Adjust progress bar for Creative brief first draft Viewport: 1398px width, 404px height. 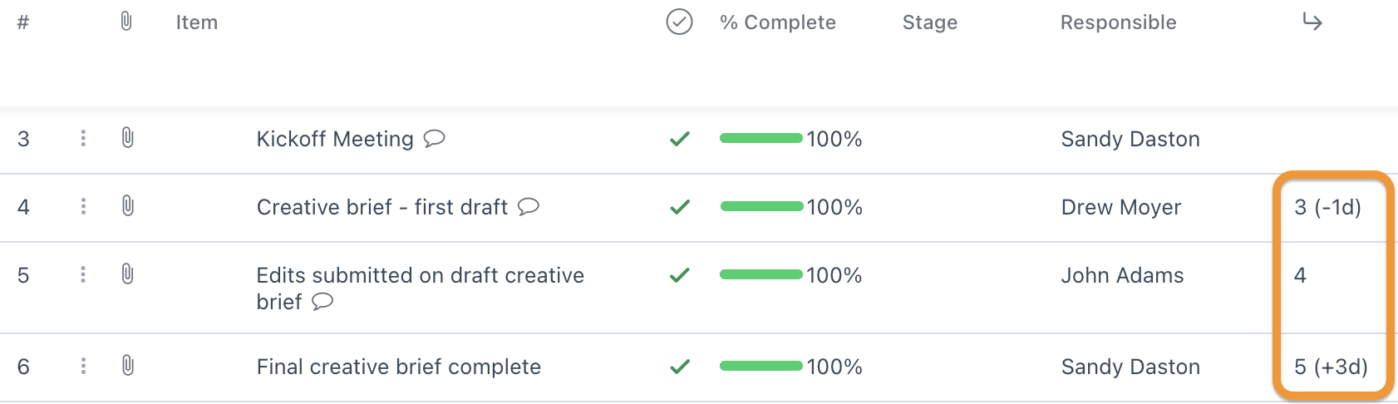tap(761, 206)
